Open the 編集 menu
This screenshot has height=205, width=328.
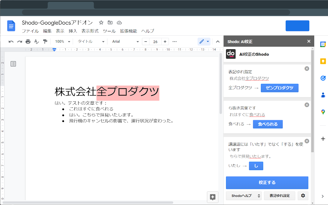point(47,31)
